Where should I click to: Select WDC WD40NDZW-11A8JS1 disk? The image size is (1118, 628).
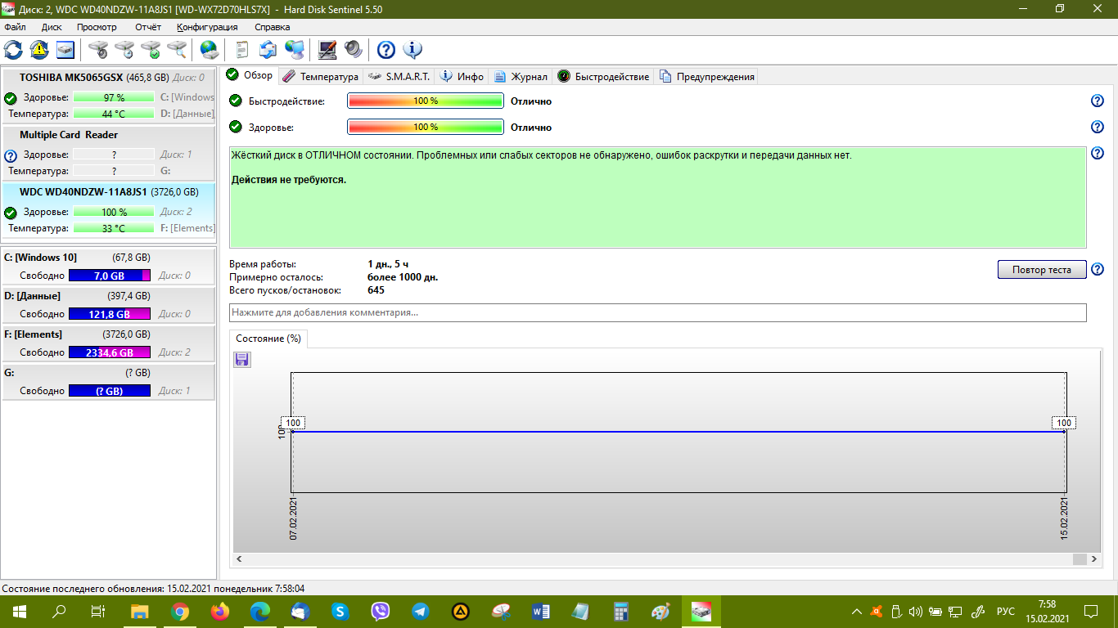tap(109, 210)
